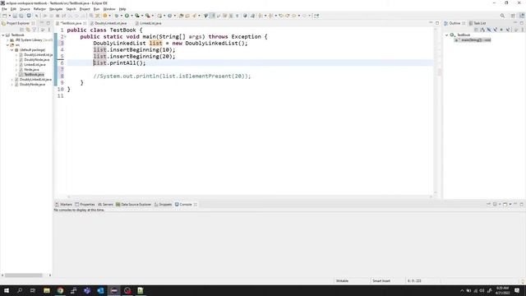The image size is (526, 296).
Task: Click the Save toolbar icon
Action: [15, 16]
